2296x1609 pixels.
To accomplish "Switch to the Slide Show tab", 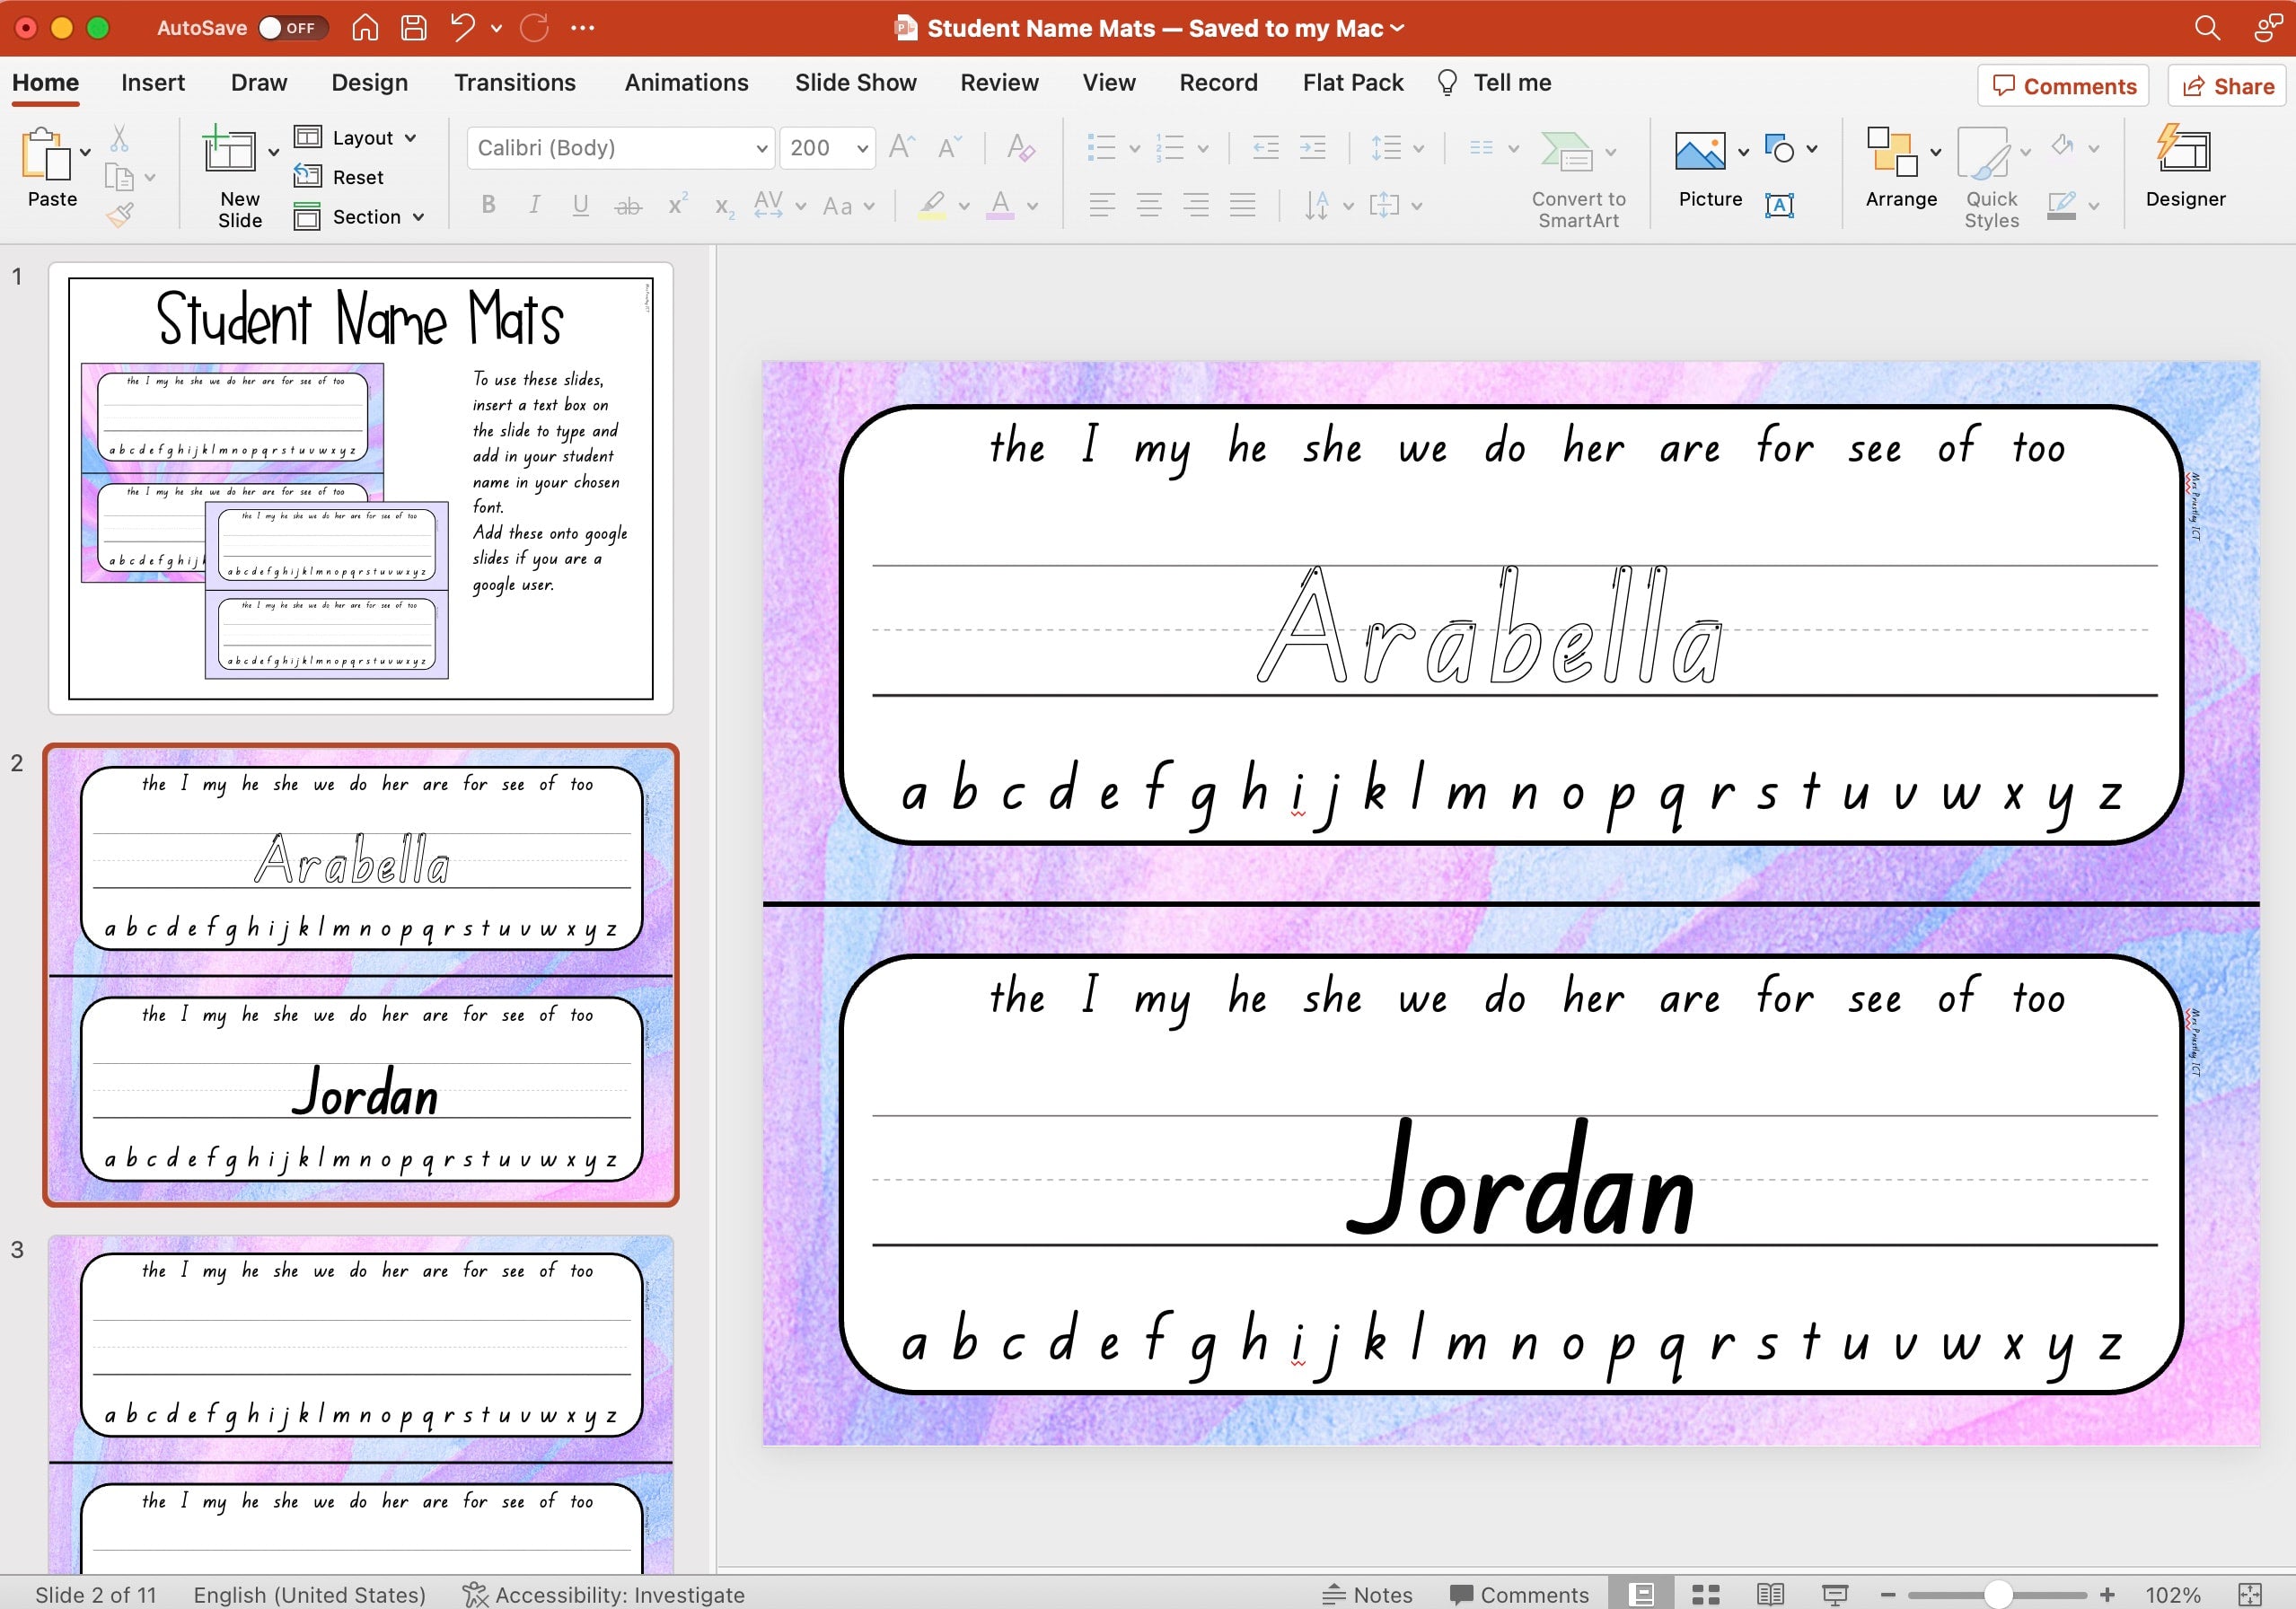I will 855,82.
